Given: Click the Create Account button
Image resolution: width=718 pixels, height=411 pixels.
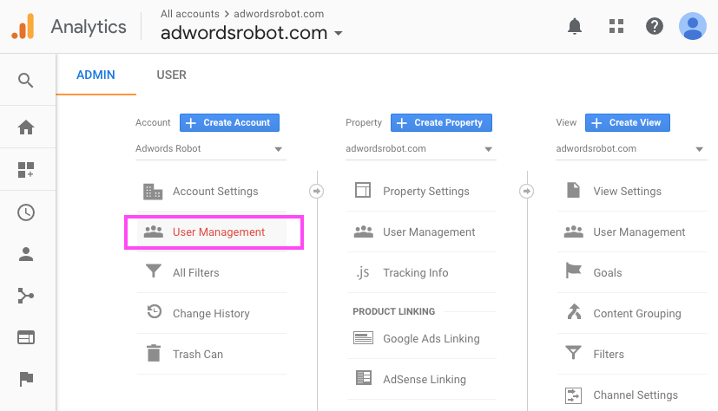Looking at the screenshot, I should tap(229, 122).
